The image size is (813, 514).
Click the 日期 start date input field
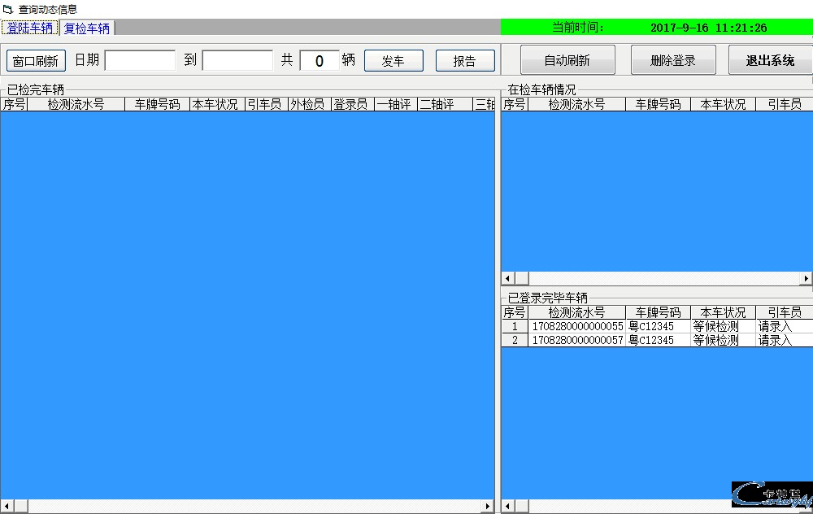point(140,59)
